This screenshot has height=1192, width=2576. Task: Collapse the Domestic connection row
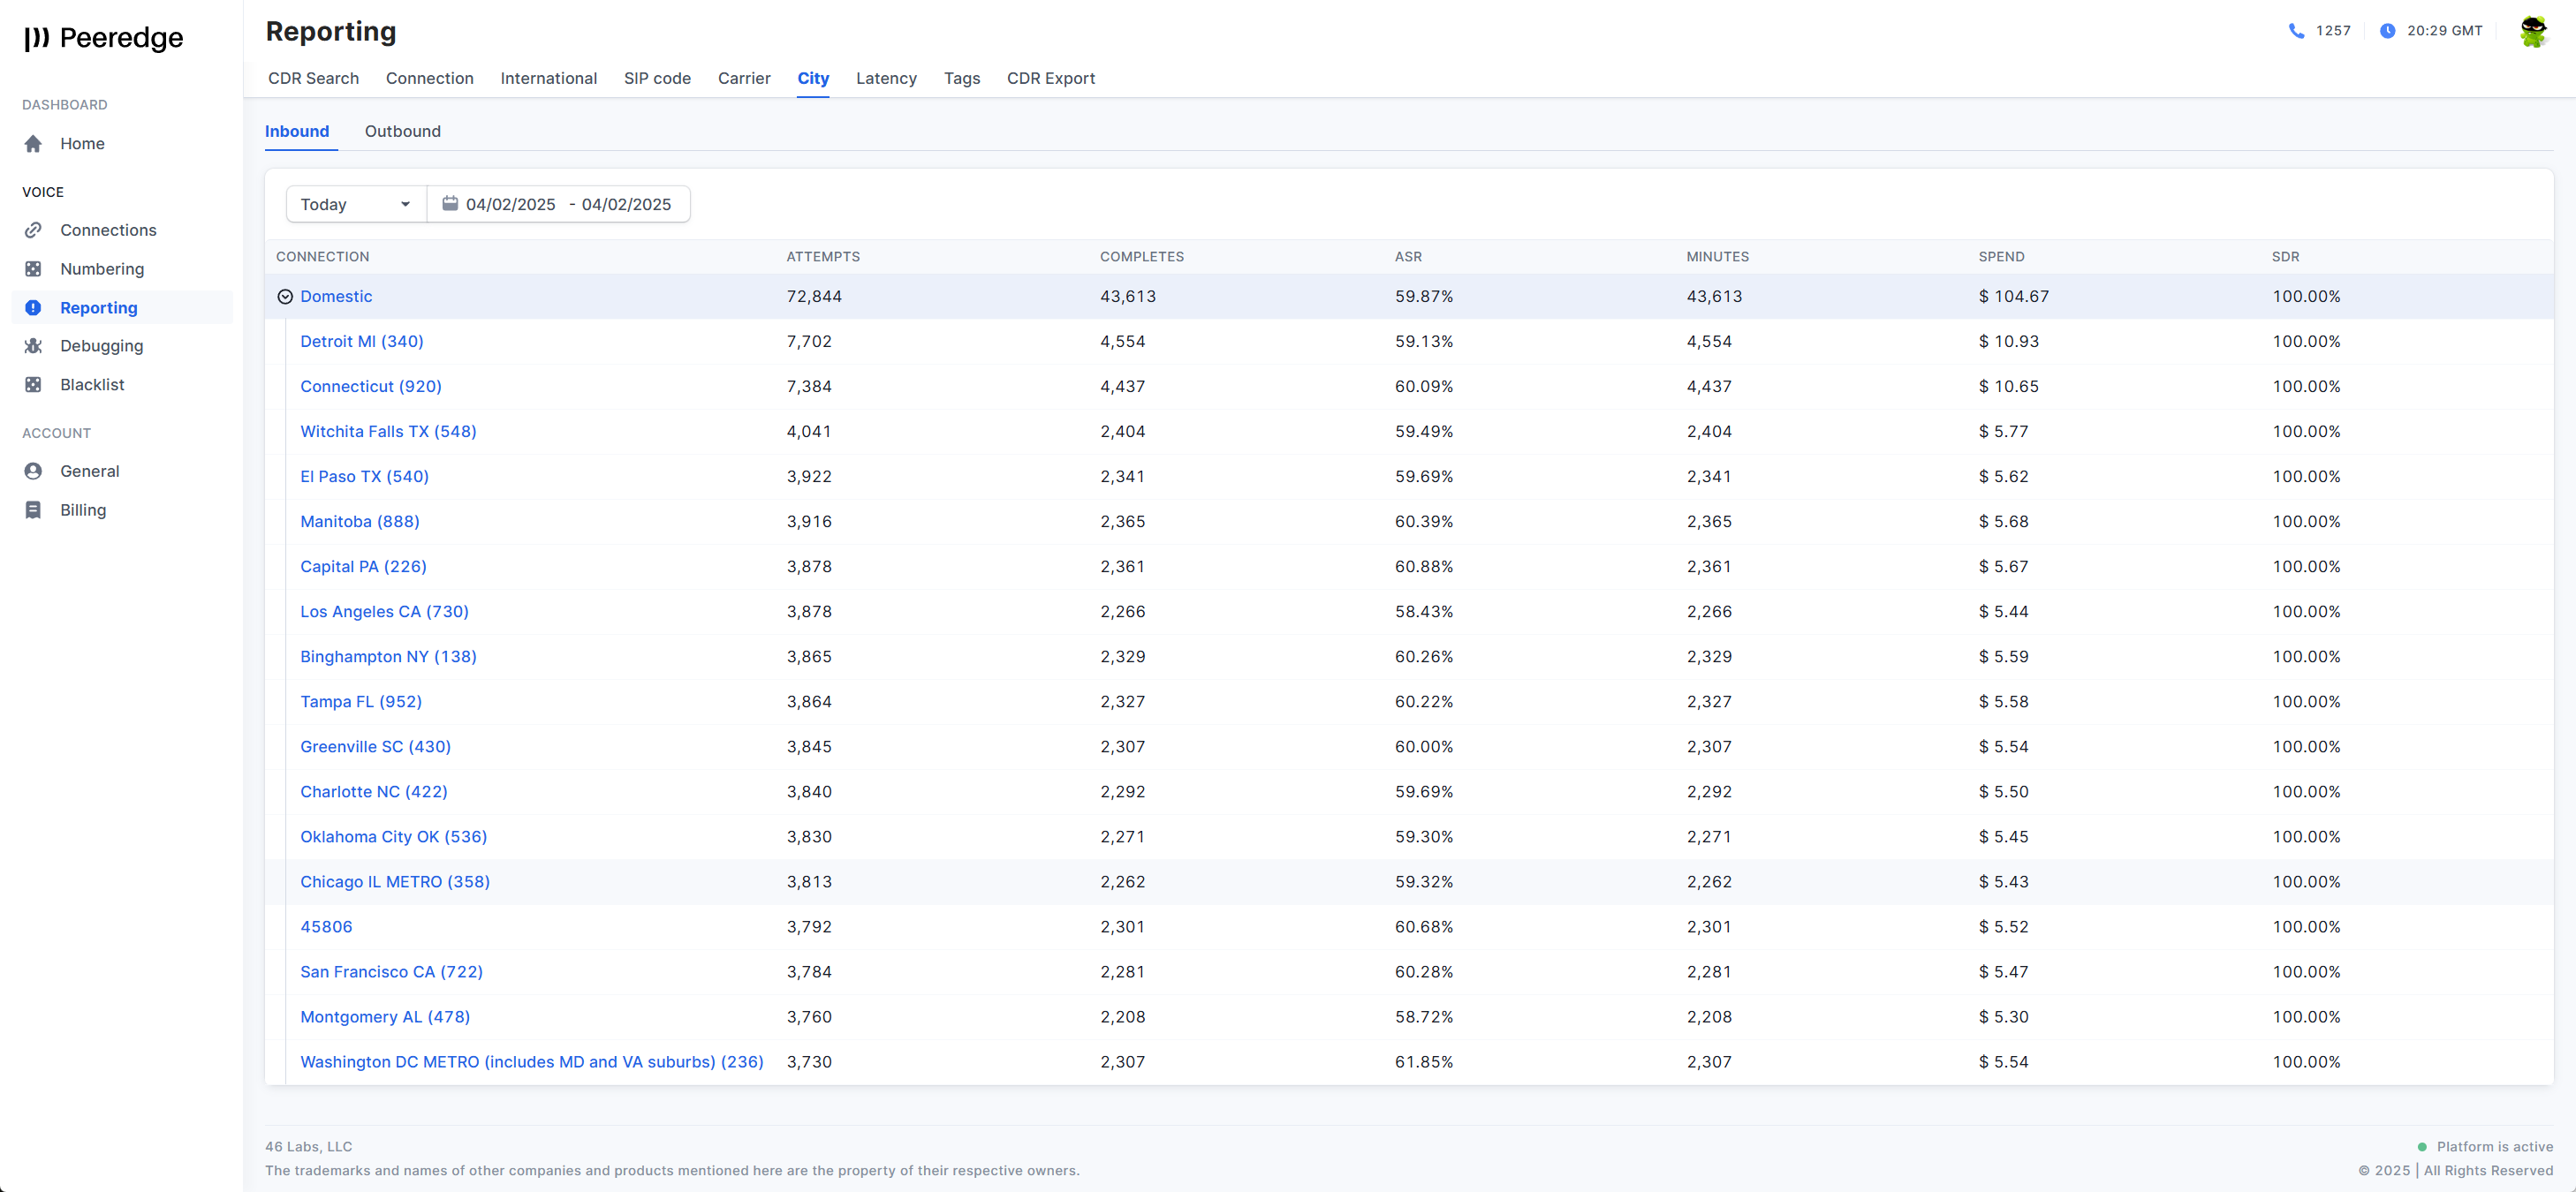pyautogui.click(x=285, y=297)
